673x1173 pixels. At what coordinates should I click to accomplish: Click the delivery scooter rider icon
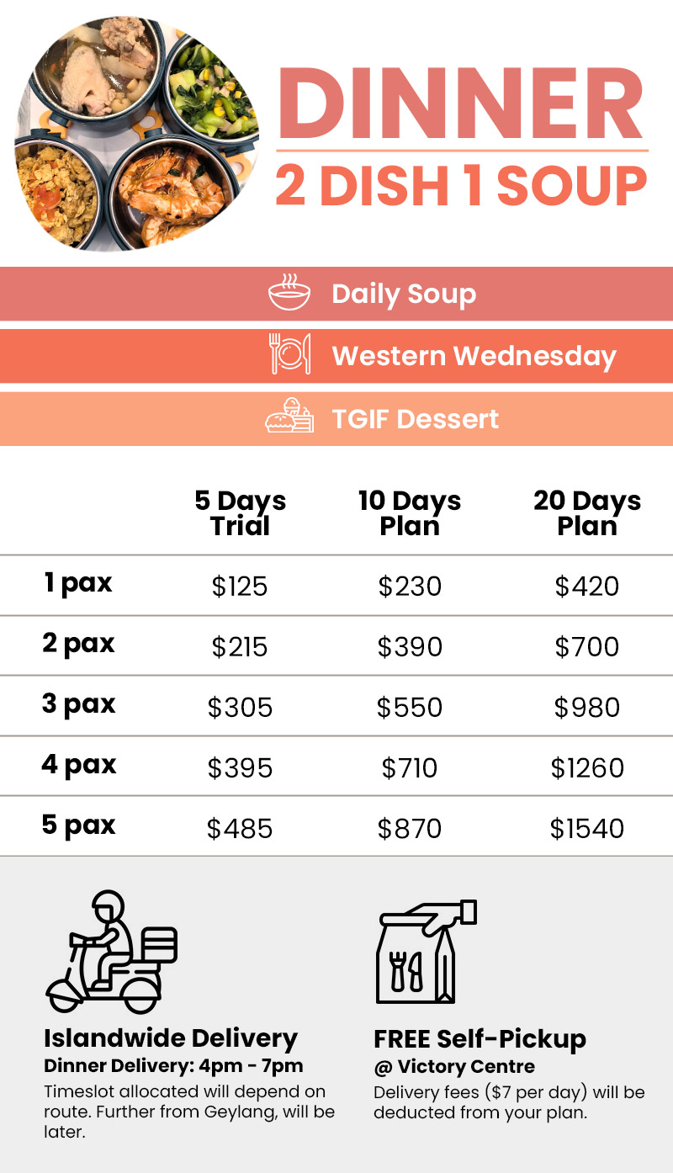(111, 953)
